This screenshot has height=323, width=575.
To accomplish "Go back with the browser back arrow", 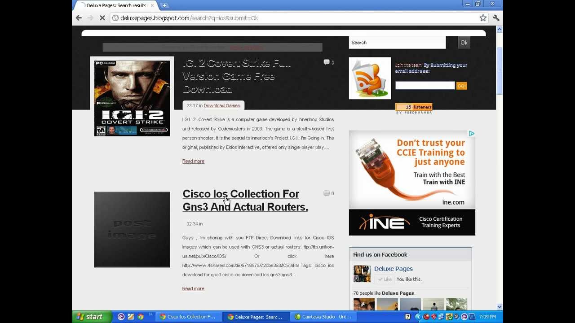I will [x=79, y=18].
